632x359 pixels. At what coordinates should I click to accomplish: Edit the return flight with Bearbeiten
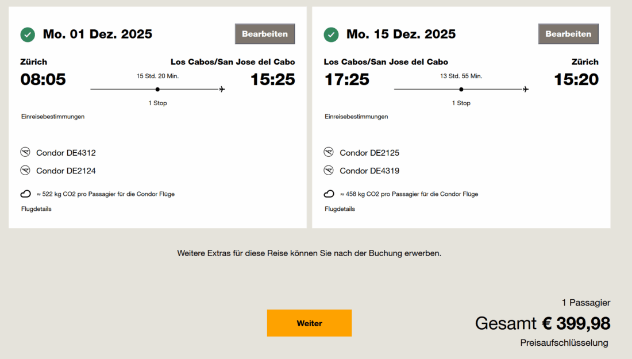(x=568, y=34)
